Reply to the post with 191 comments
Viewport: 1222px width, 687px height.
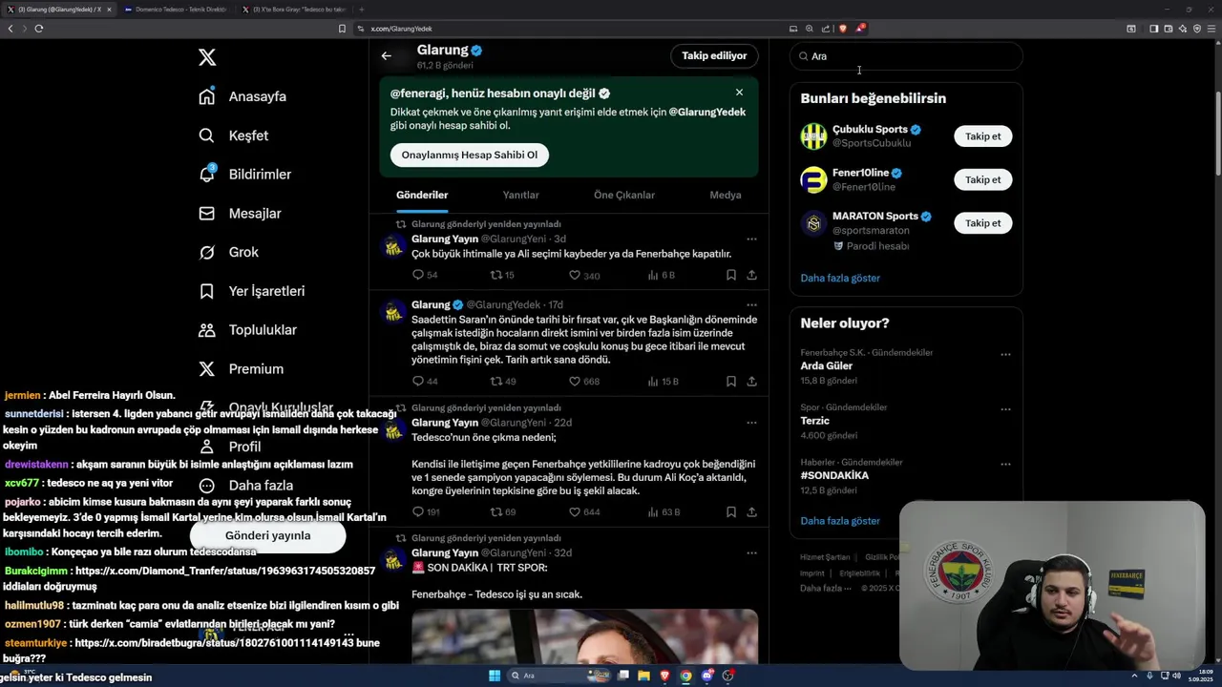pos(426,511)
